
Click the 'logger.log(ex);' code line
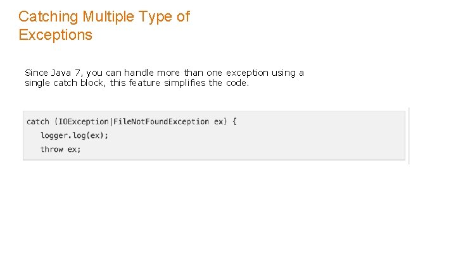[74, 135]
